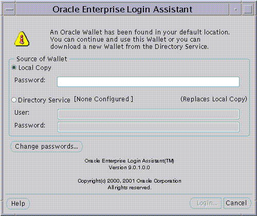The image size is (257, 216).
Task: Click the 'Source of Wallet' group label
Action: pyautogui.click(x=42, y=59)
